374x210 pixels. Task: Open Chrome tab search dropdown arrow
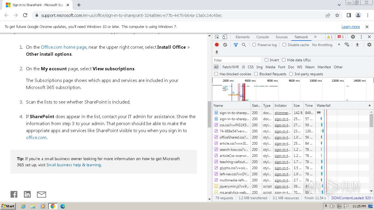point(339,5)
